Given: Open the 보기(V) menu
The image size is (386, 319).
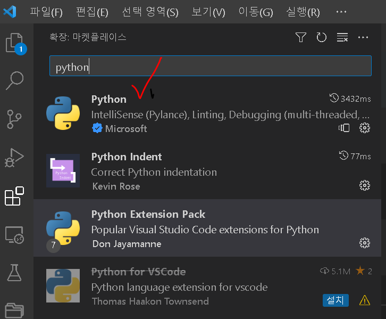Looking at the screenshot, I should (208, 12).
